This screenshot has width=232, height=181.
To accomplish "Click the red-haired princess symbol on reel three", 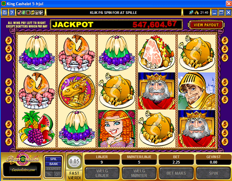I will click(x=117, y=128).
